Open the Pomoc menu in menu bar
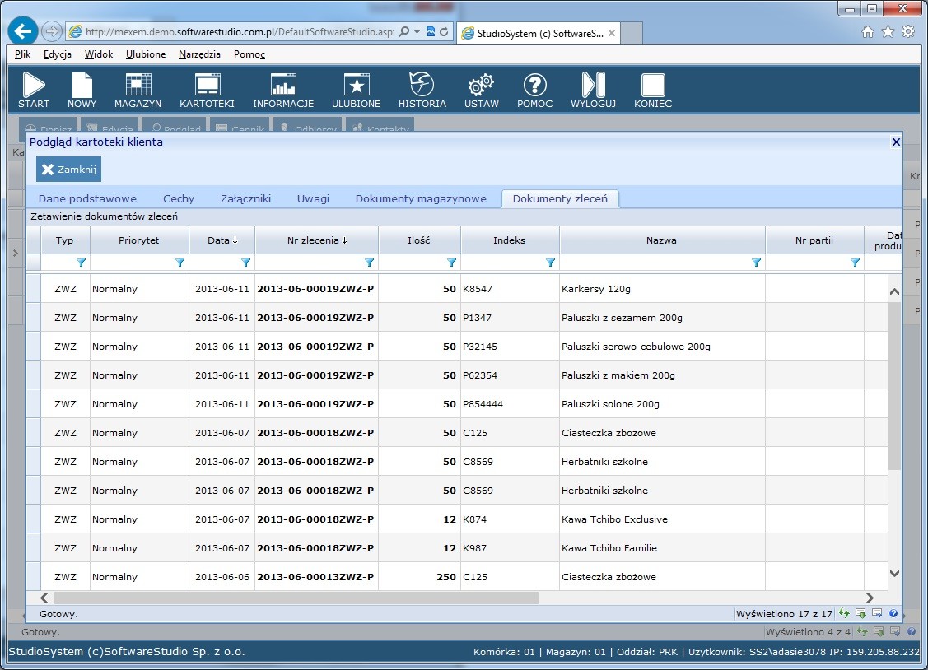The image size is (928, 670). pos(249,54)
